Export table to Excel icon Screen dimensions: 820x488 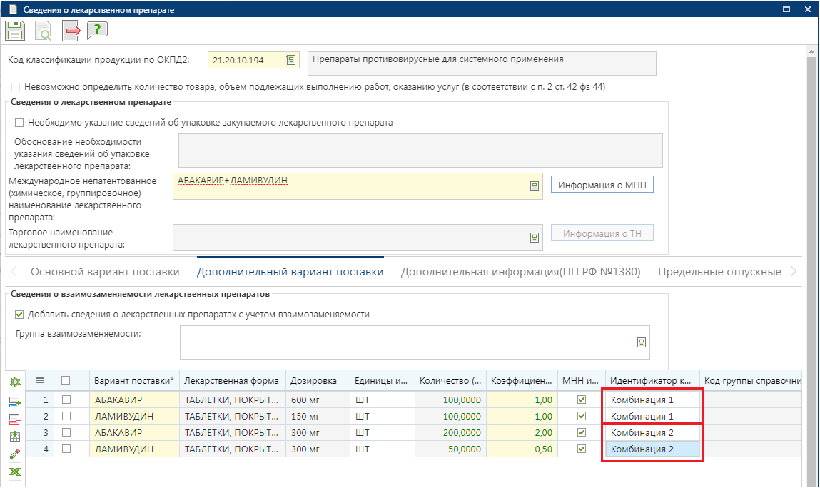(x=15, y=472)
